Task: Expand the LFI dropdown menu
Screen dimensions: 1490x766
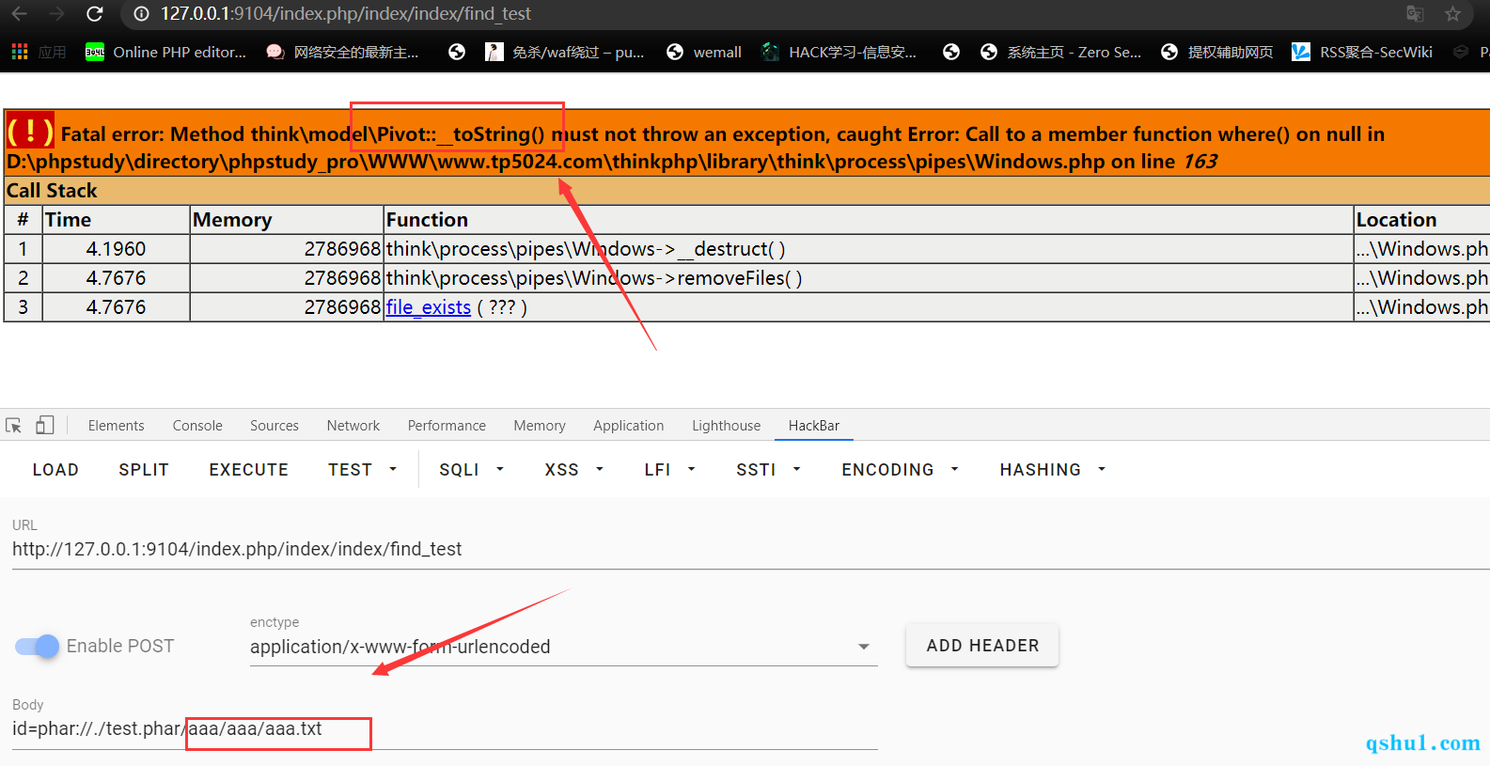Action: pyautogui.click(x=670, y=469)
